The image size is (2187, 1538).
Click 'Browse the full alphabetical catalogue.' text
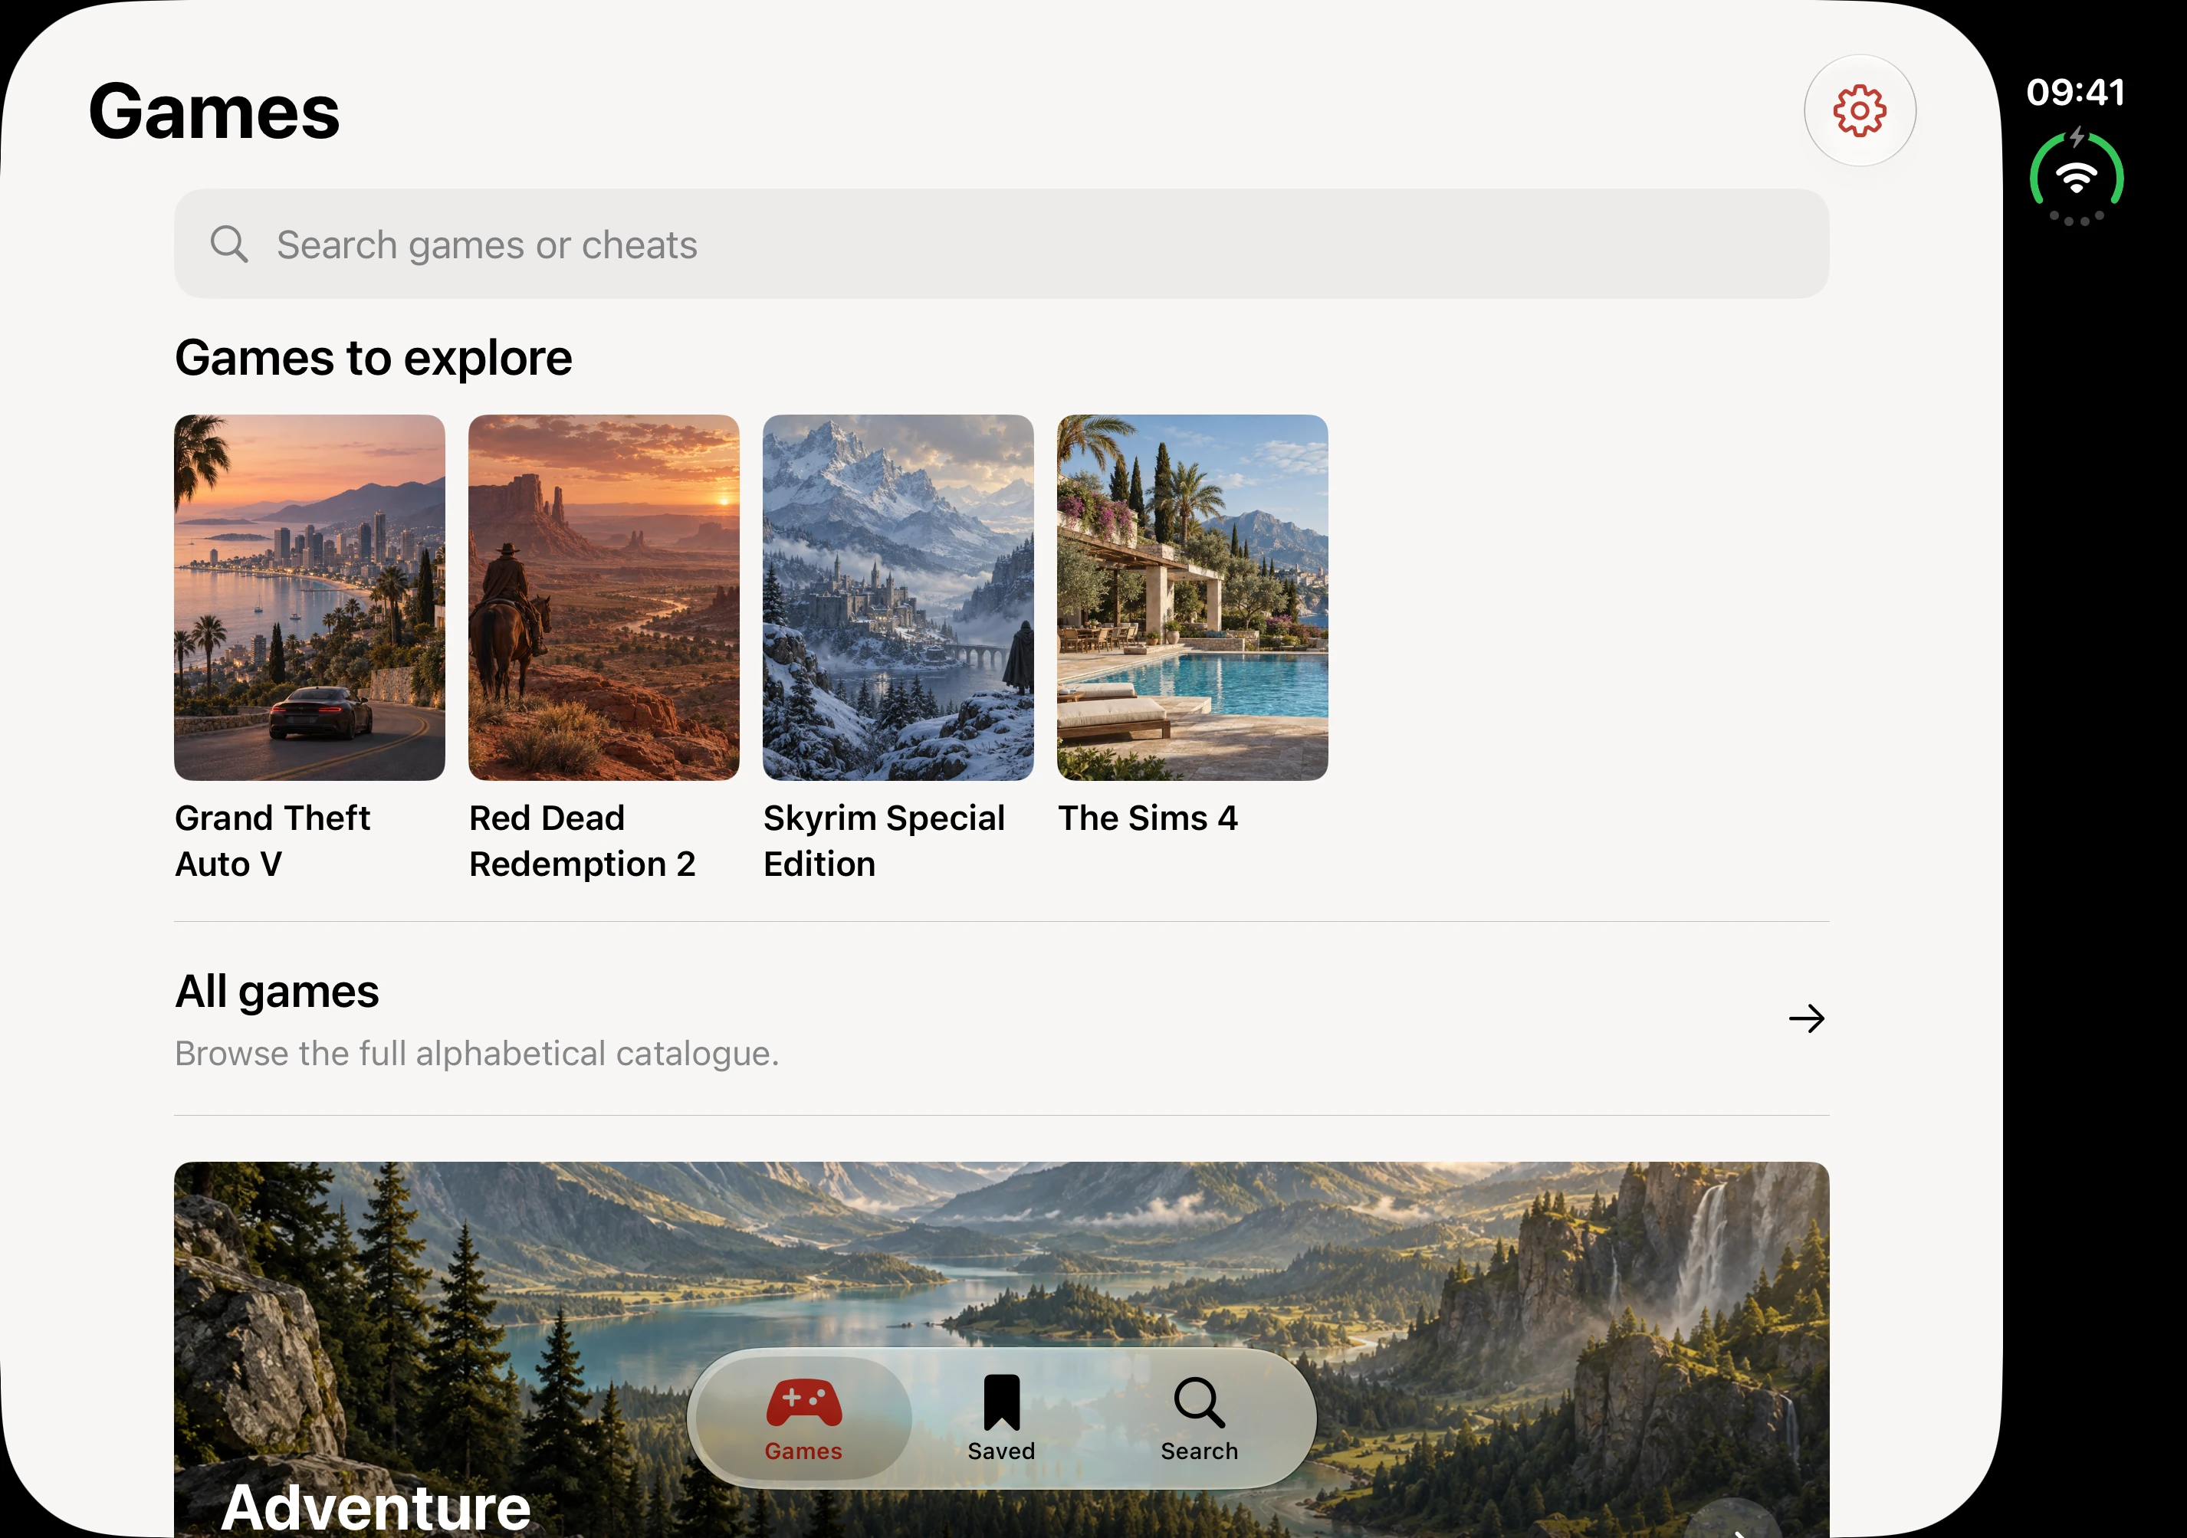476,1053
